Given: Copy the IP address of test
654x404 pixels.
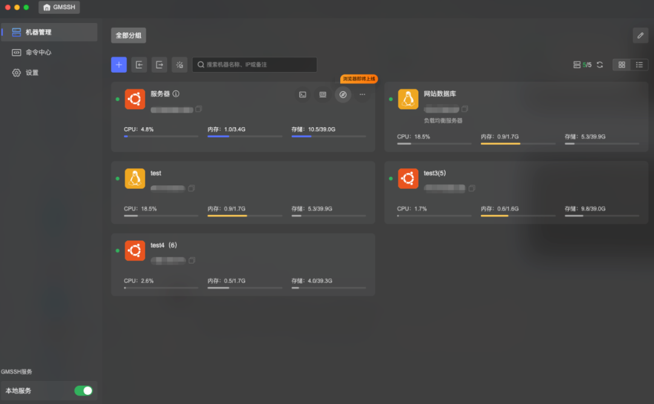Looking at the screenshot, I should click(191, 188).
